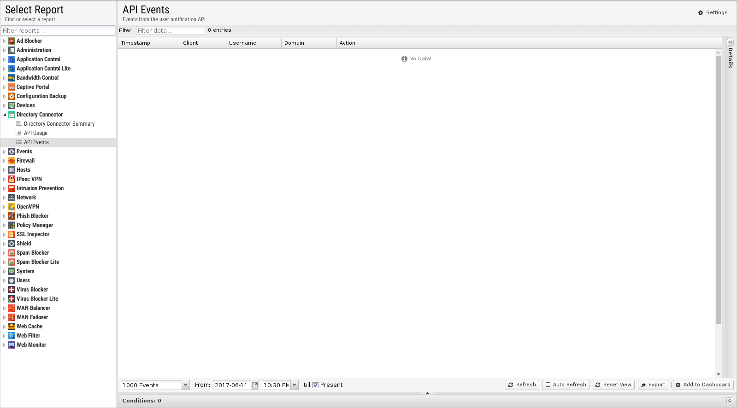Image resolution: width=737 pixels, height=408 pixels.
Task: Click the Filter data input field
Action: click(x=171, y=30)
